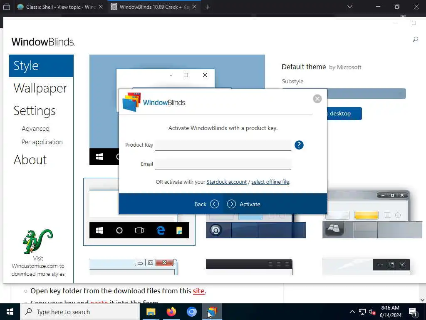Open the notification center icon
426x320 pixels.
[413, 312]
